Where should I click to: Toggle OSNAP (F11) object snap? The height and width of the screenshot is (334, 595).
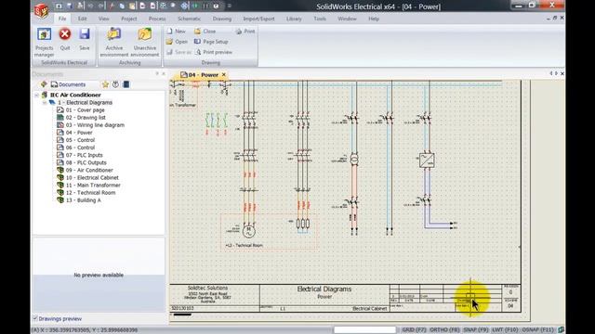click(537, 330)
